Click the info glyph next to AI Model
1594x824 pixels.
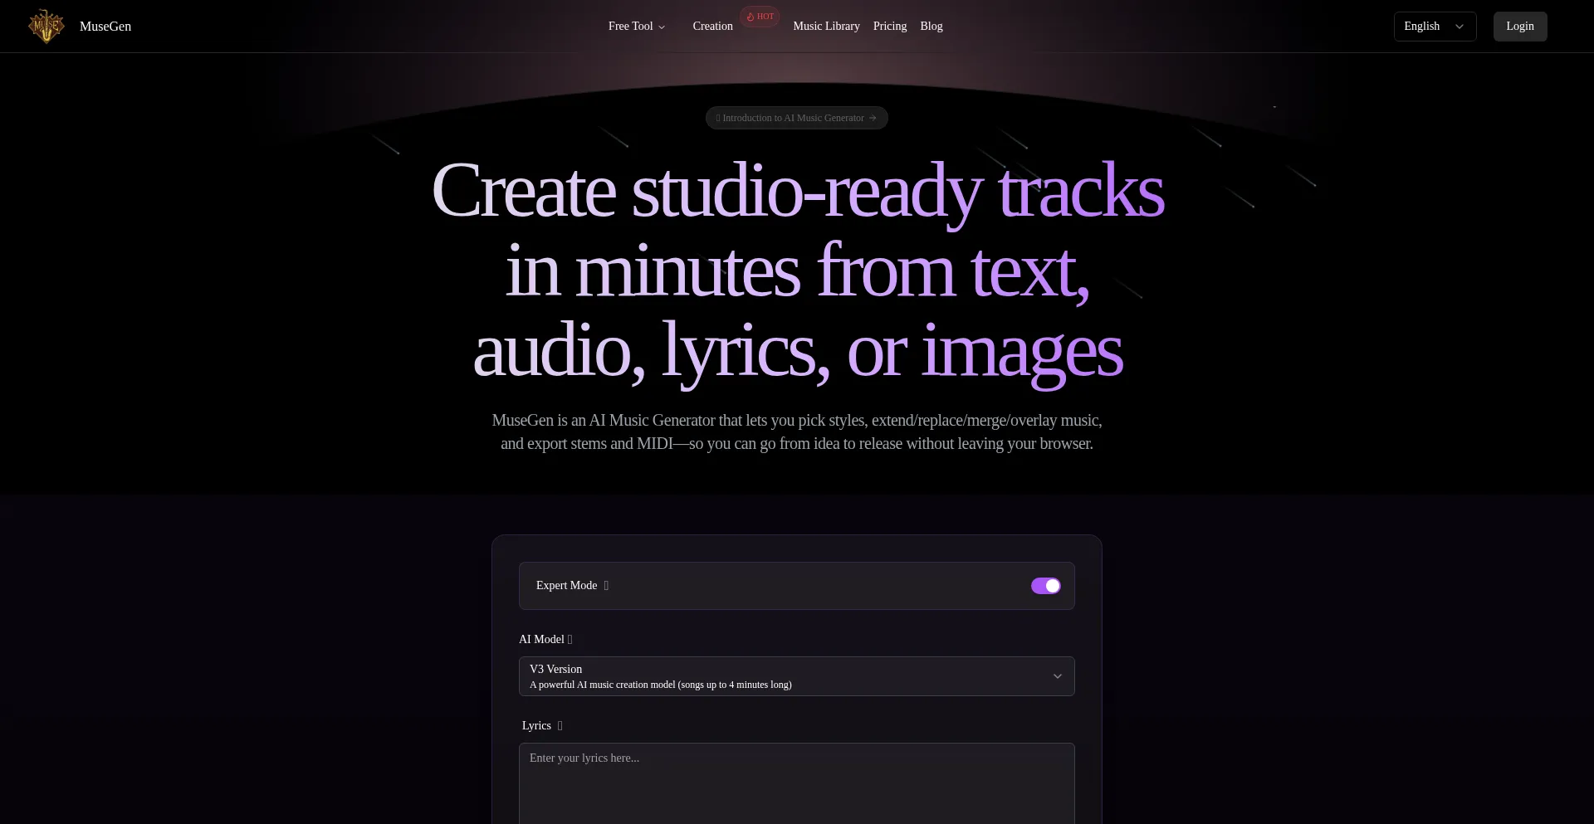570,640
